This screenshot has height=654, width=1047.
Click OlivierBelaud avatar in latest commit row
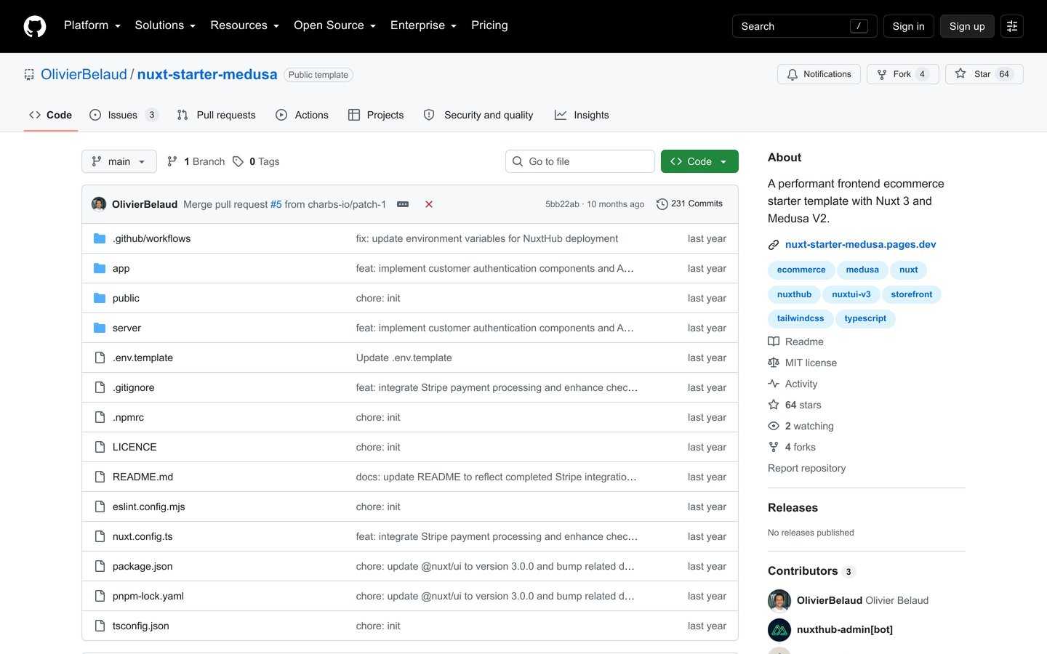click(99, 204)
